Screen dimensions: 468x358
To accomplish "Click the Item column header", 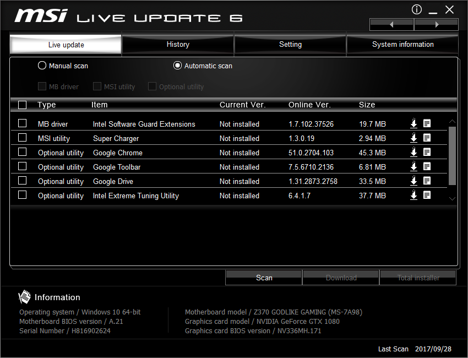I will [x=100, y=105].
